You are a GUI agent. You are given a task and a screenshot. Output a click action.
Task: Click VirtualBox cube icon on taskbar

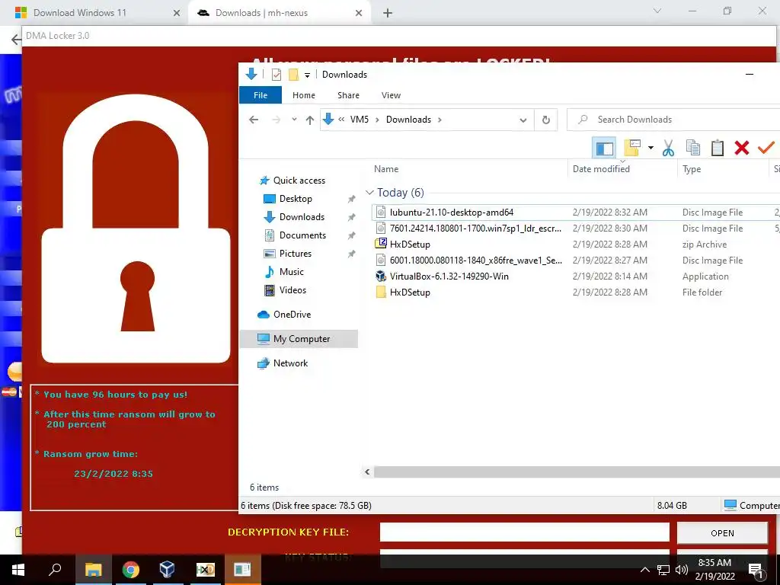tap(167, 570)
